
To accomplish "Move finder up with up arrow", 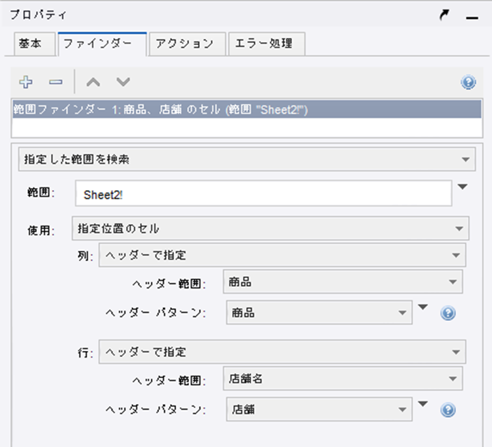I will pyautogui.click(x=93, y=82).
